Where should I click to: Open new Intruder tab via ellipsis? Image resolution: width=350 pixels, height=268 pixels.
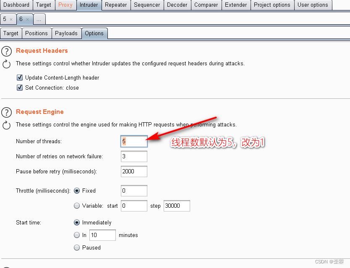coord(39,19)
